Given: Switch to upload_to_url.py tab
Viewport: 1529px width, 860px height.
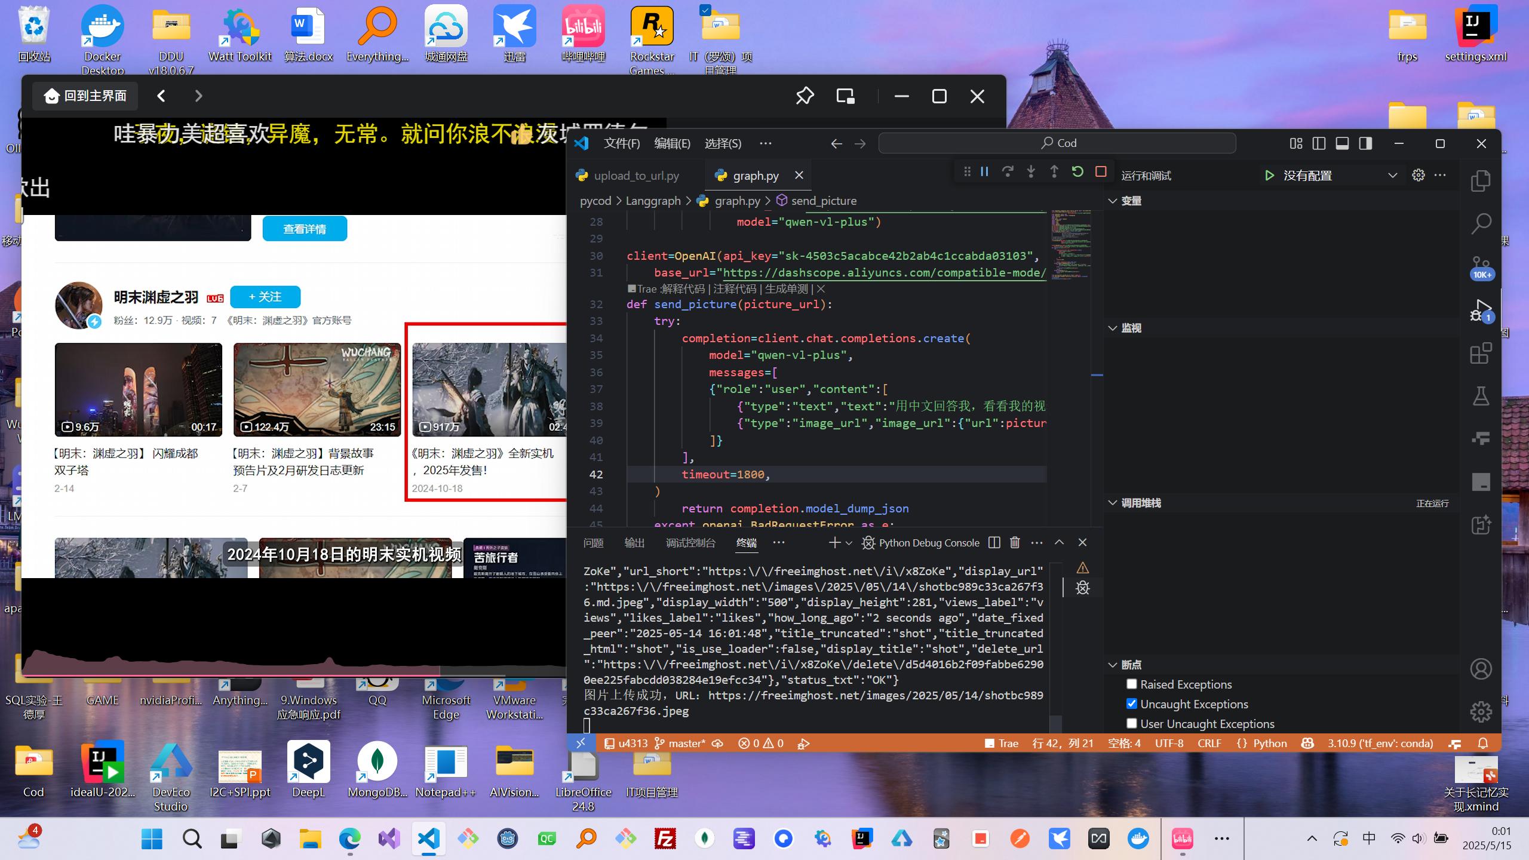Looking at the screenshot, I should pos(635,176).
